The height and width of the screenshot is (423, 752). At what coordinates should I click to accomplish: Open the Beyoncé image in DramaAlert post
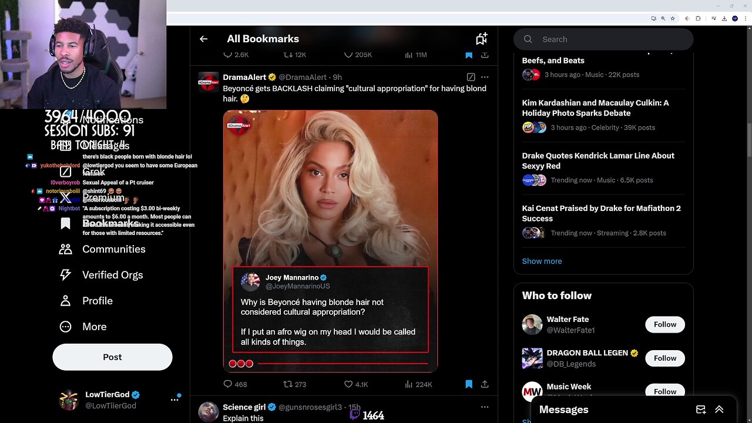(330, 241)
